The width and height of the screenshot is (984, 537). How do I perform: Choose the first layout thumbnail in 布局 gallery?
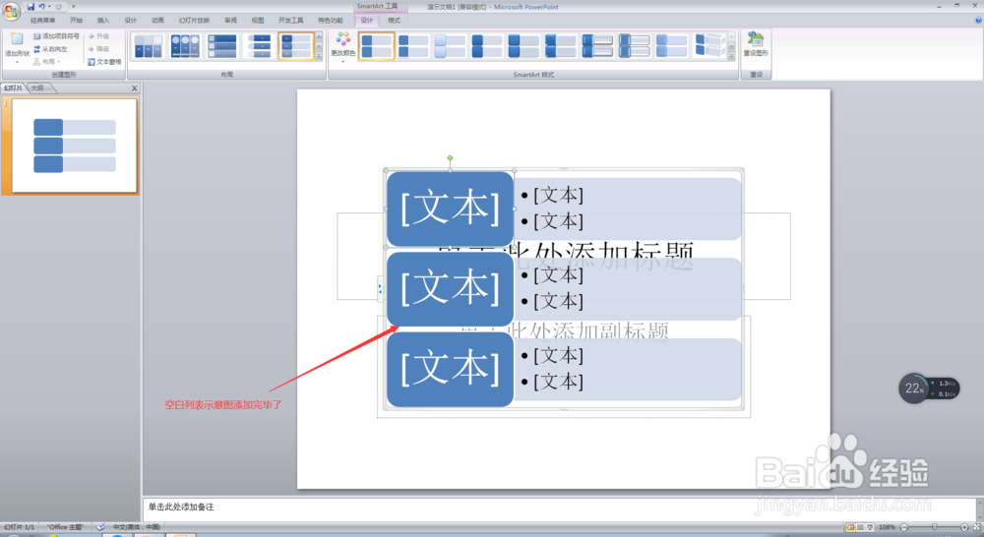tap(149, 46)
